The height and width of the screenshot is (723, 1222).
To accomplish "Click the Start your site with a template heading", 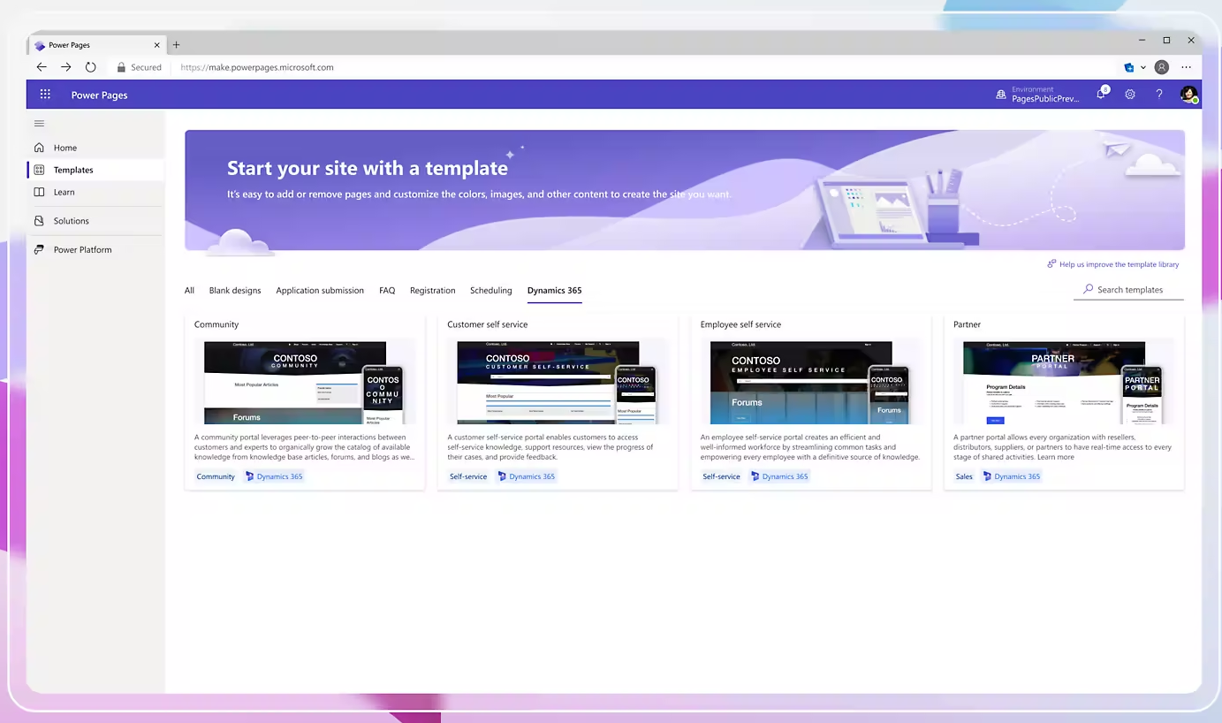I will click(368, 168).
